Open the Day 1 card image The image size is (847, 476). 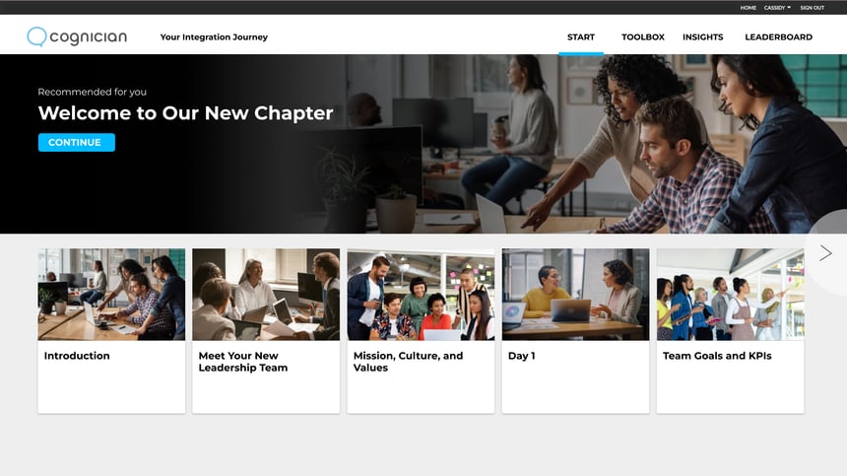(x=575, y=295)
